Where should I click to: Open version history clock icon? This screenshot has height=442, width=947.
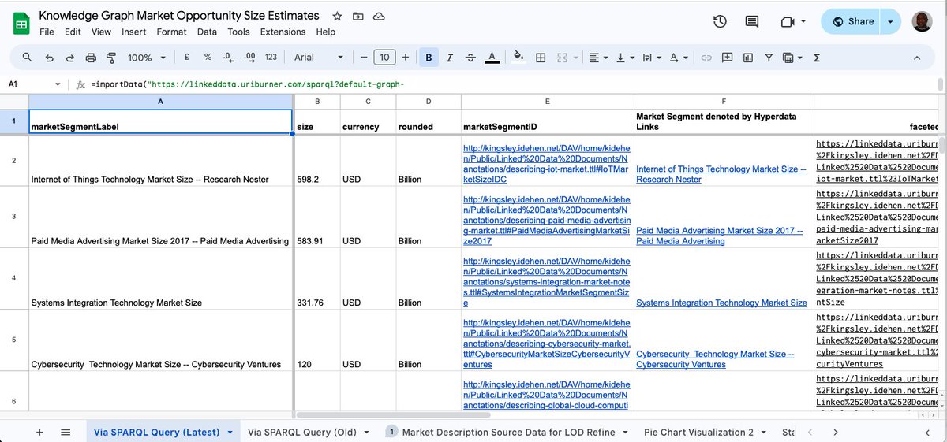[x=720, y=22]
